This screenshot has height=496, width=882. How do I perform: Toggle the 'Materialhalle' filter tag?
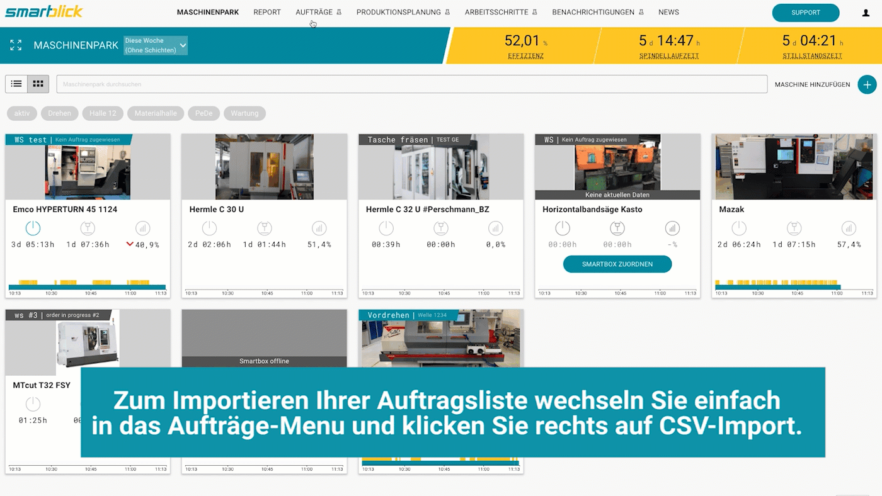tap(156, 113)
